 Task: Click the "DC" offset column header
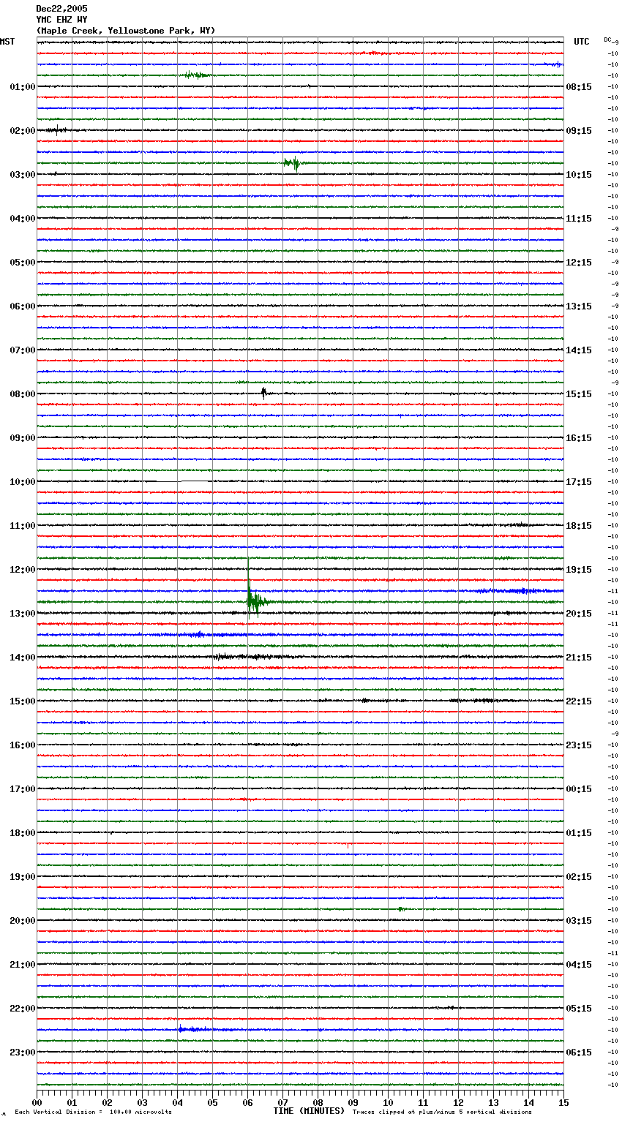point(608,39)
